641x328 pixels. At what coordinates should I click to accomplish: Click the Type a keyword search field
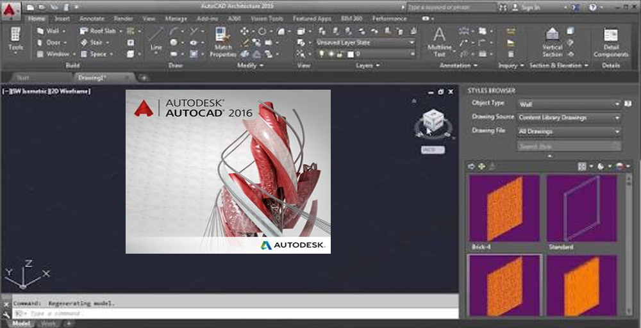coord(451,7)
